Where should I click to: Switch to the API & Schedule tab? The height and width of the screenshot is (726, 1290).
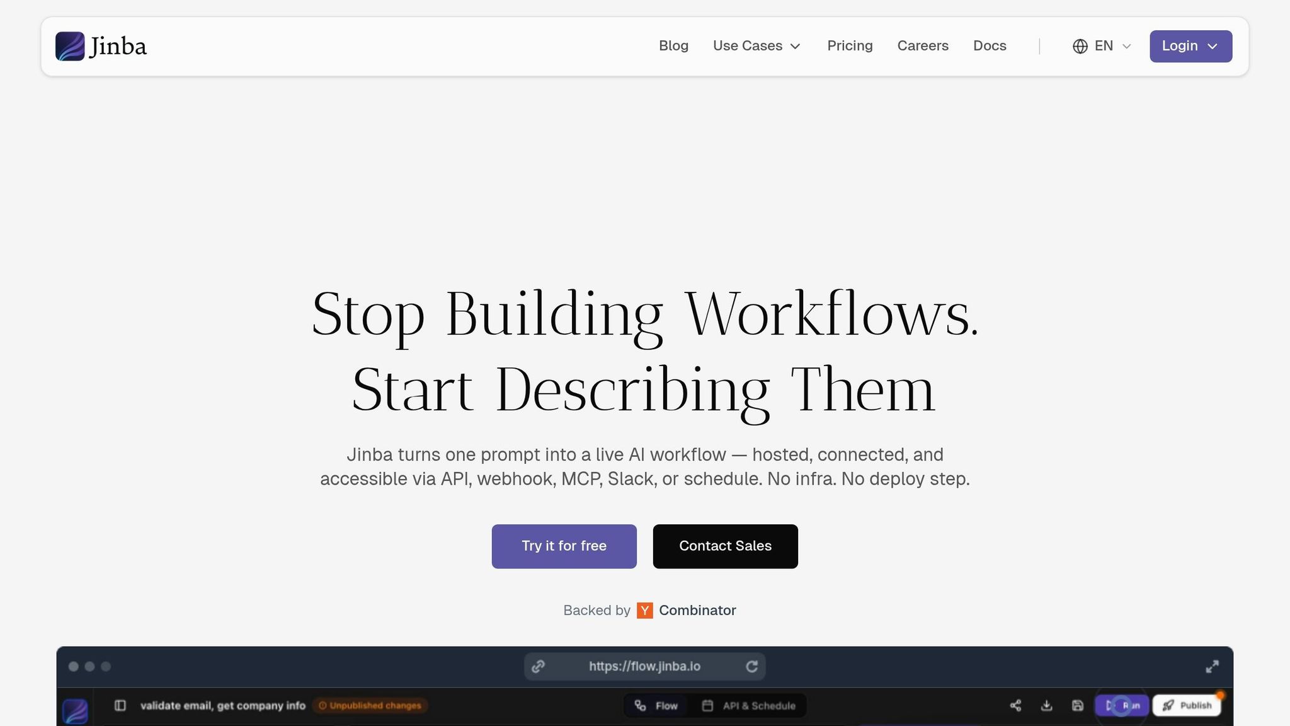(749, 705)
